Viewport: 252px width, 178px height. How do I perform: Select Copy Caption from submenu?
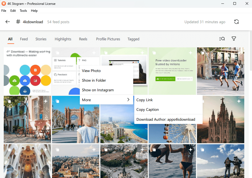168,109
